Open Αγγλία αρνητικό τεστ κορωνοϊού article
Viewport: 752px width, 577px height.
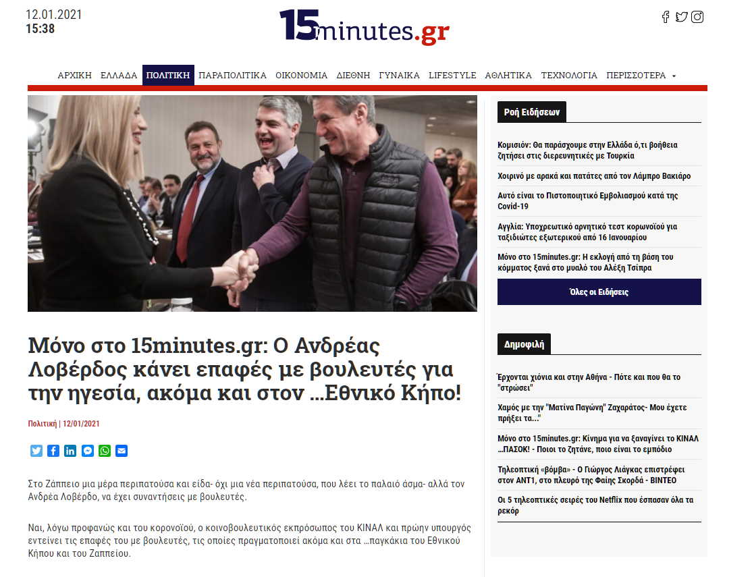(x=587, y=231)
